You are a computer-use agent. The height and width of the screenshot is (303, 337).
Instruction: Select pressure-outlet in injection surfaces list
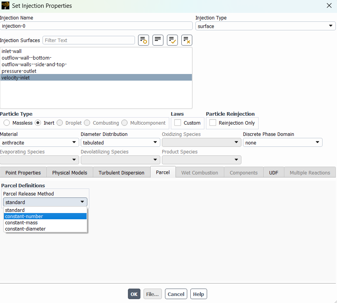(x=19, y=71)
